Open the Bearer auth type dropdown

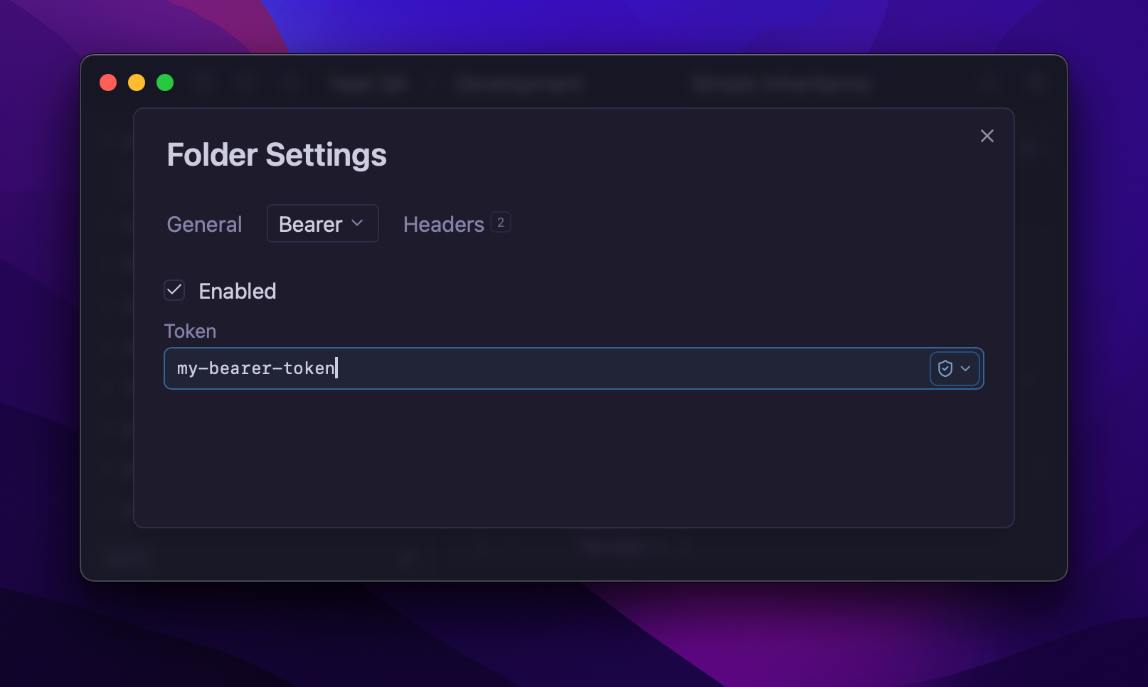pyautogui.click(x=312, y=224)
